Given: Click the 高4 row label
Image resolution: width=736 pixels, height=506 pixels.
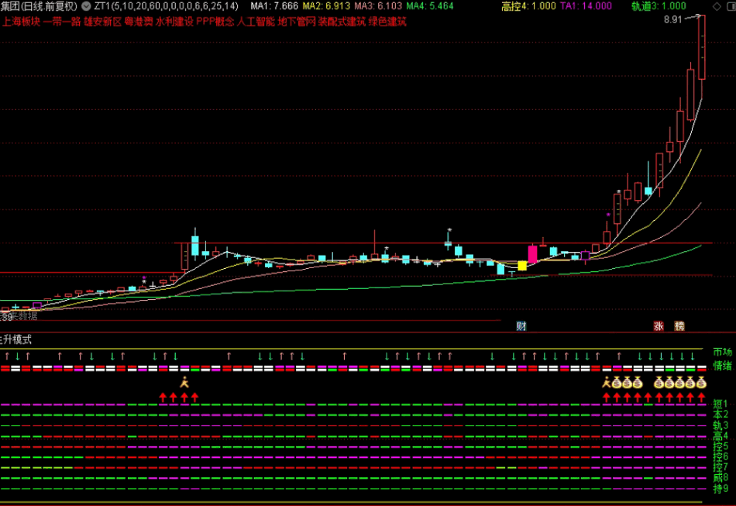Looking at the screenshot, I should coord(721,435).
